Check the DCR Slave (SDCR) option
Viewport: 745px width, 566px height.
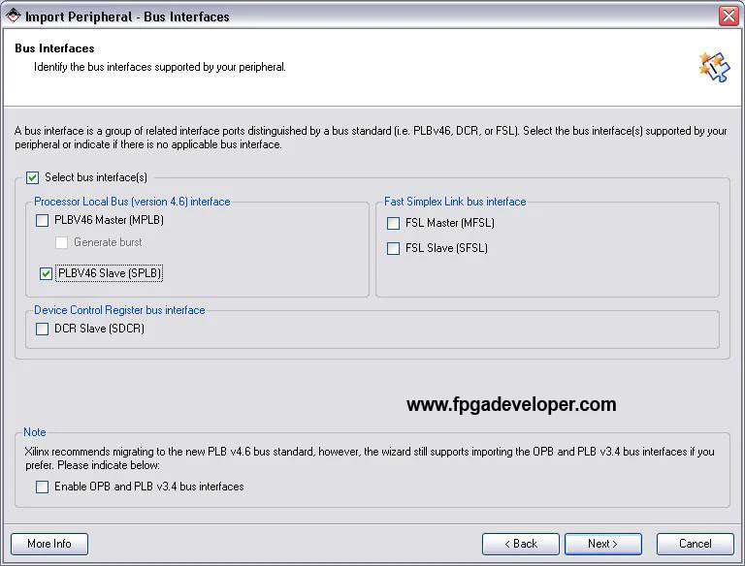point(43,329)
